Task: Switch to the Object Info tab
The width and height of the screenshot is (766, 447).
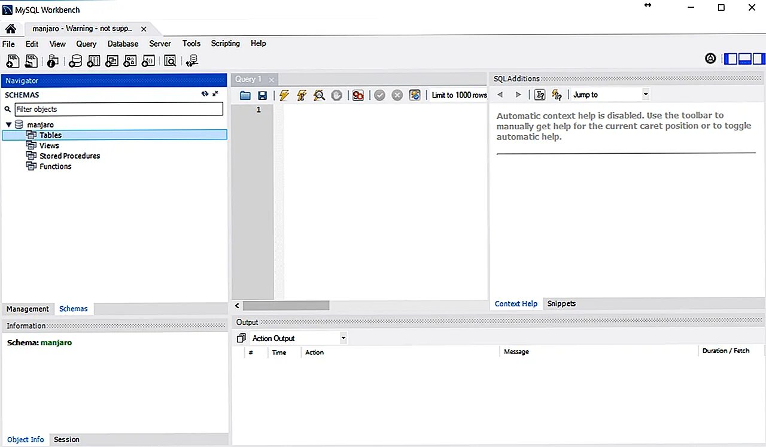Action: point(26,439)
